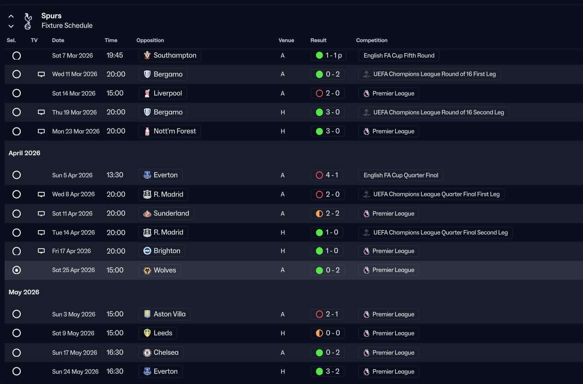Select the Sunderland fixture radio button

click(17, 213)
